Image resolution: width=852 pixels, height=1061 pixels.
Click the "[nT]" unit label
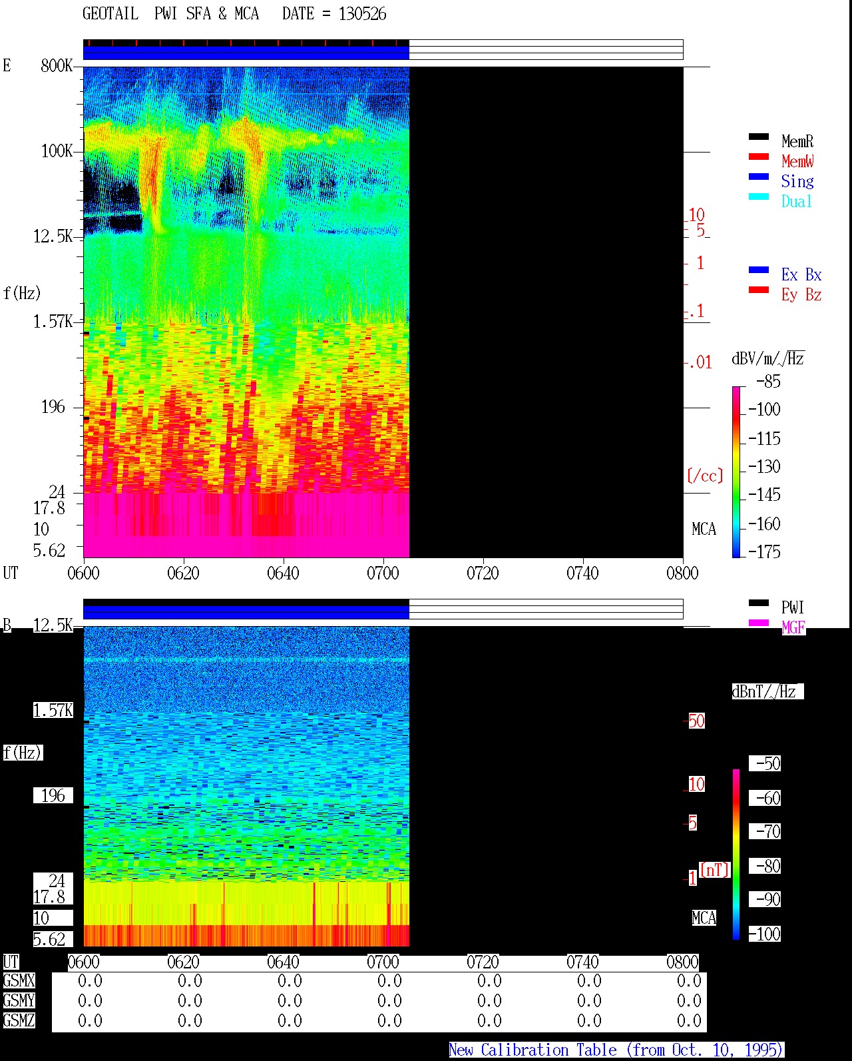point(715,870)
